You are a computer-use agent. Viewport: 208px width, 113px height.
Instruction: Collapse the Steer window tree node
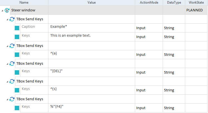[3, 11]
